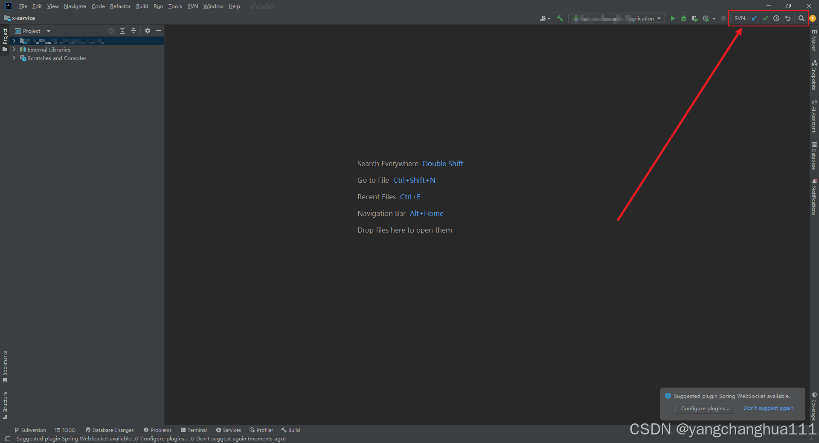Select Scratches and Consoles tree item
Viewport: 819px width, 443px height.
click(x=57, y=58)
